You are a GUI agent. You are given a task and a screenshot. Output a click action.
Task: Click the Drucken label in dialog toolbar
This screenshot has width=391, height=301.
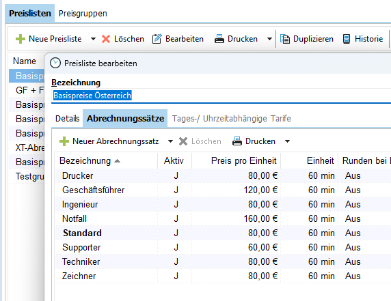pyautogui.click(x=260, y=141)
